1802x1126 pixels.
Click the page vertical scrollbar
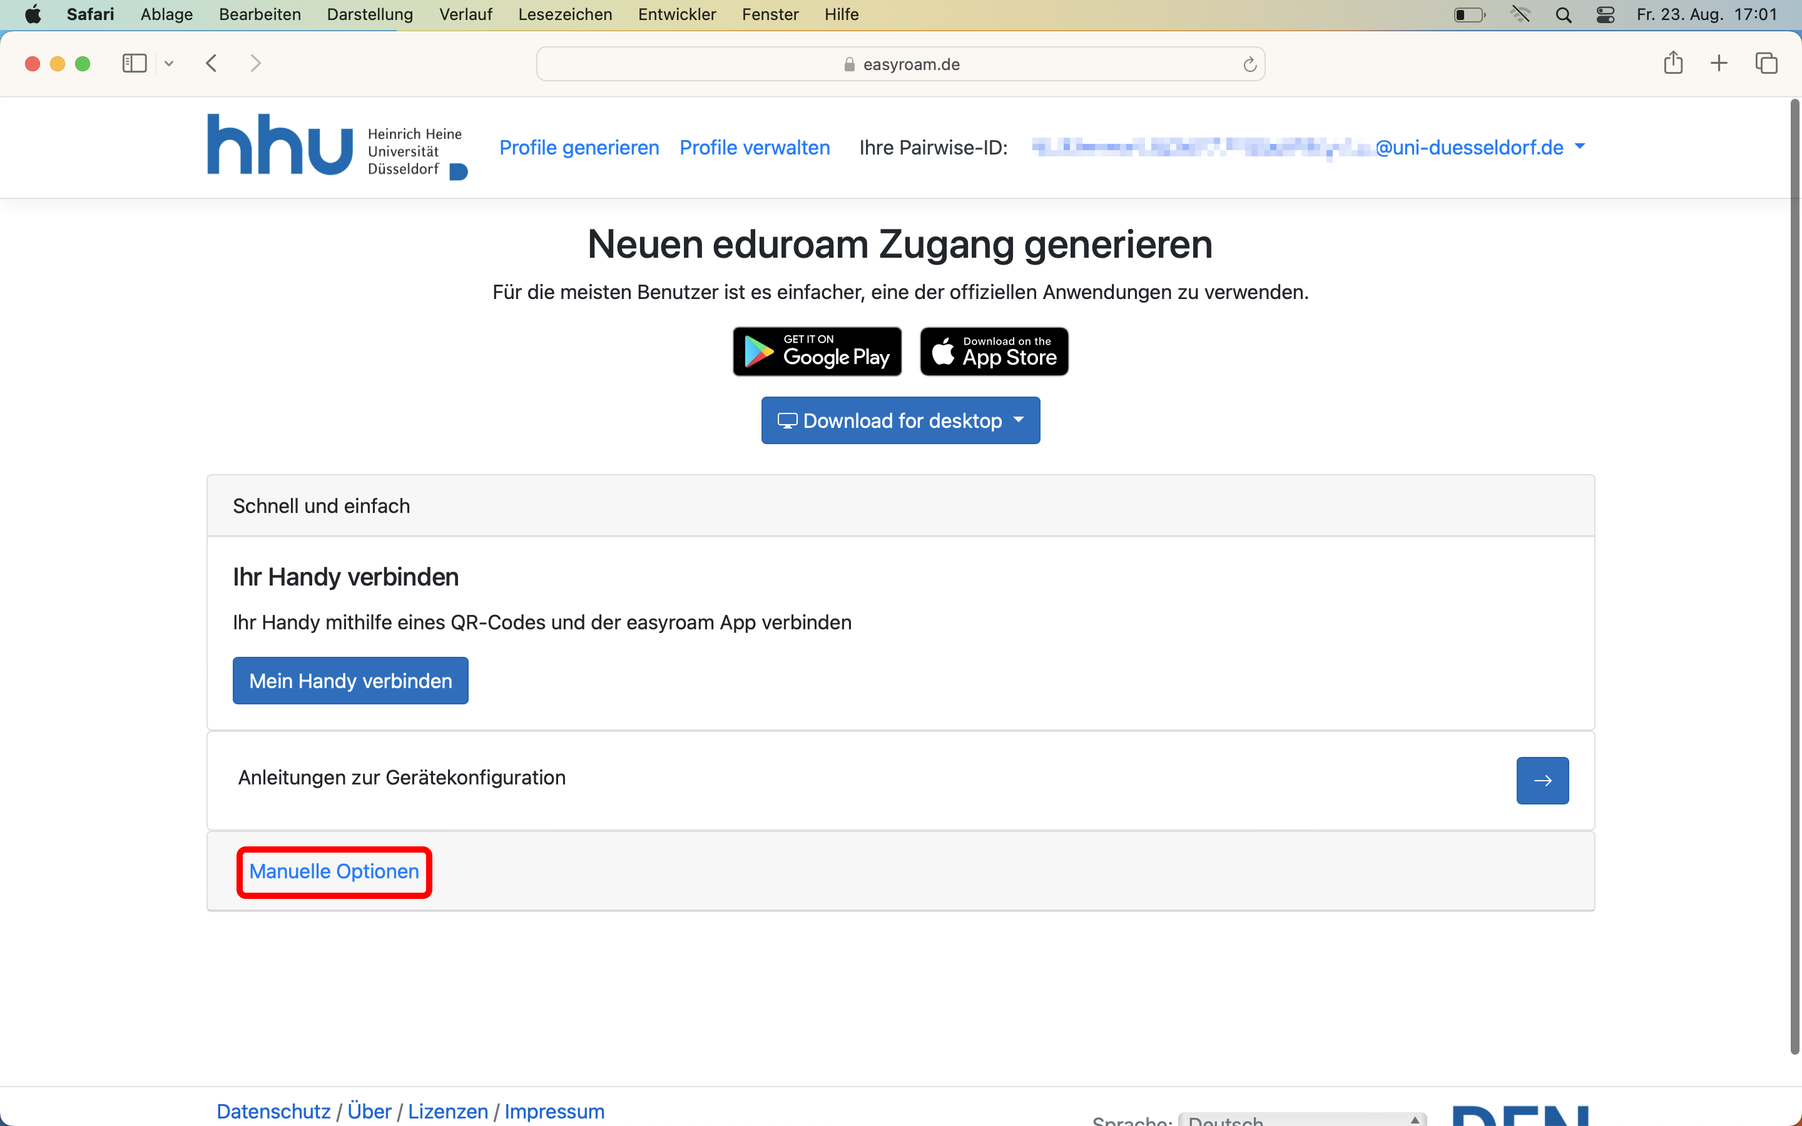(x=1794, y=577)
